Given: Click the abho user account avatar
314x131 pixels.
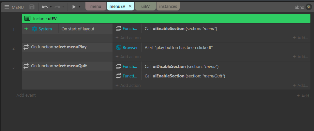Looking at the screenshot, I should [308, 7].
